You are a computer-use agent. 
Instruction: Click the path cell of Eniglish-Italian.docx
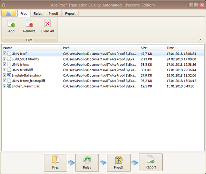tap(100, 75)
